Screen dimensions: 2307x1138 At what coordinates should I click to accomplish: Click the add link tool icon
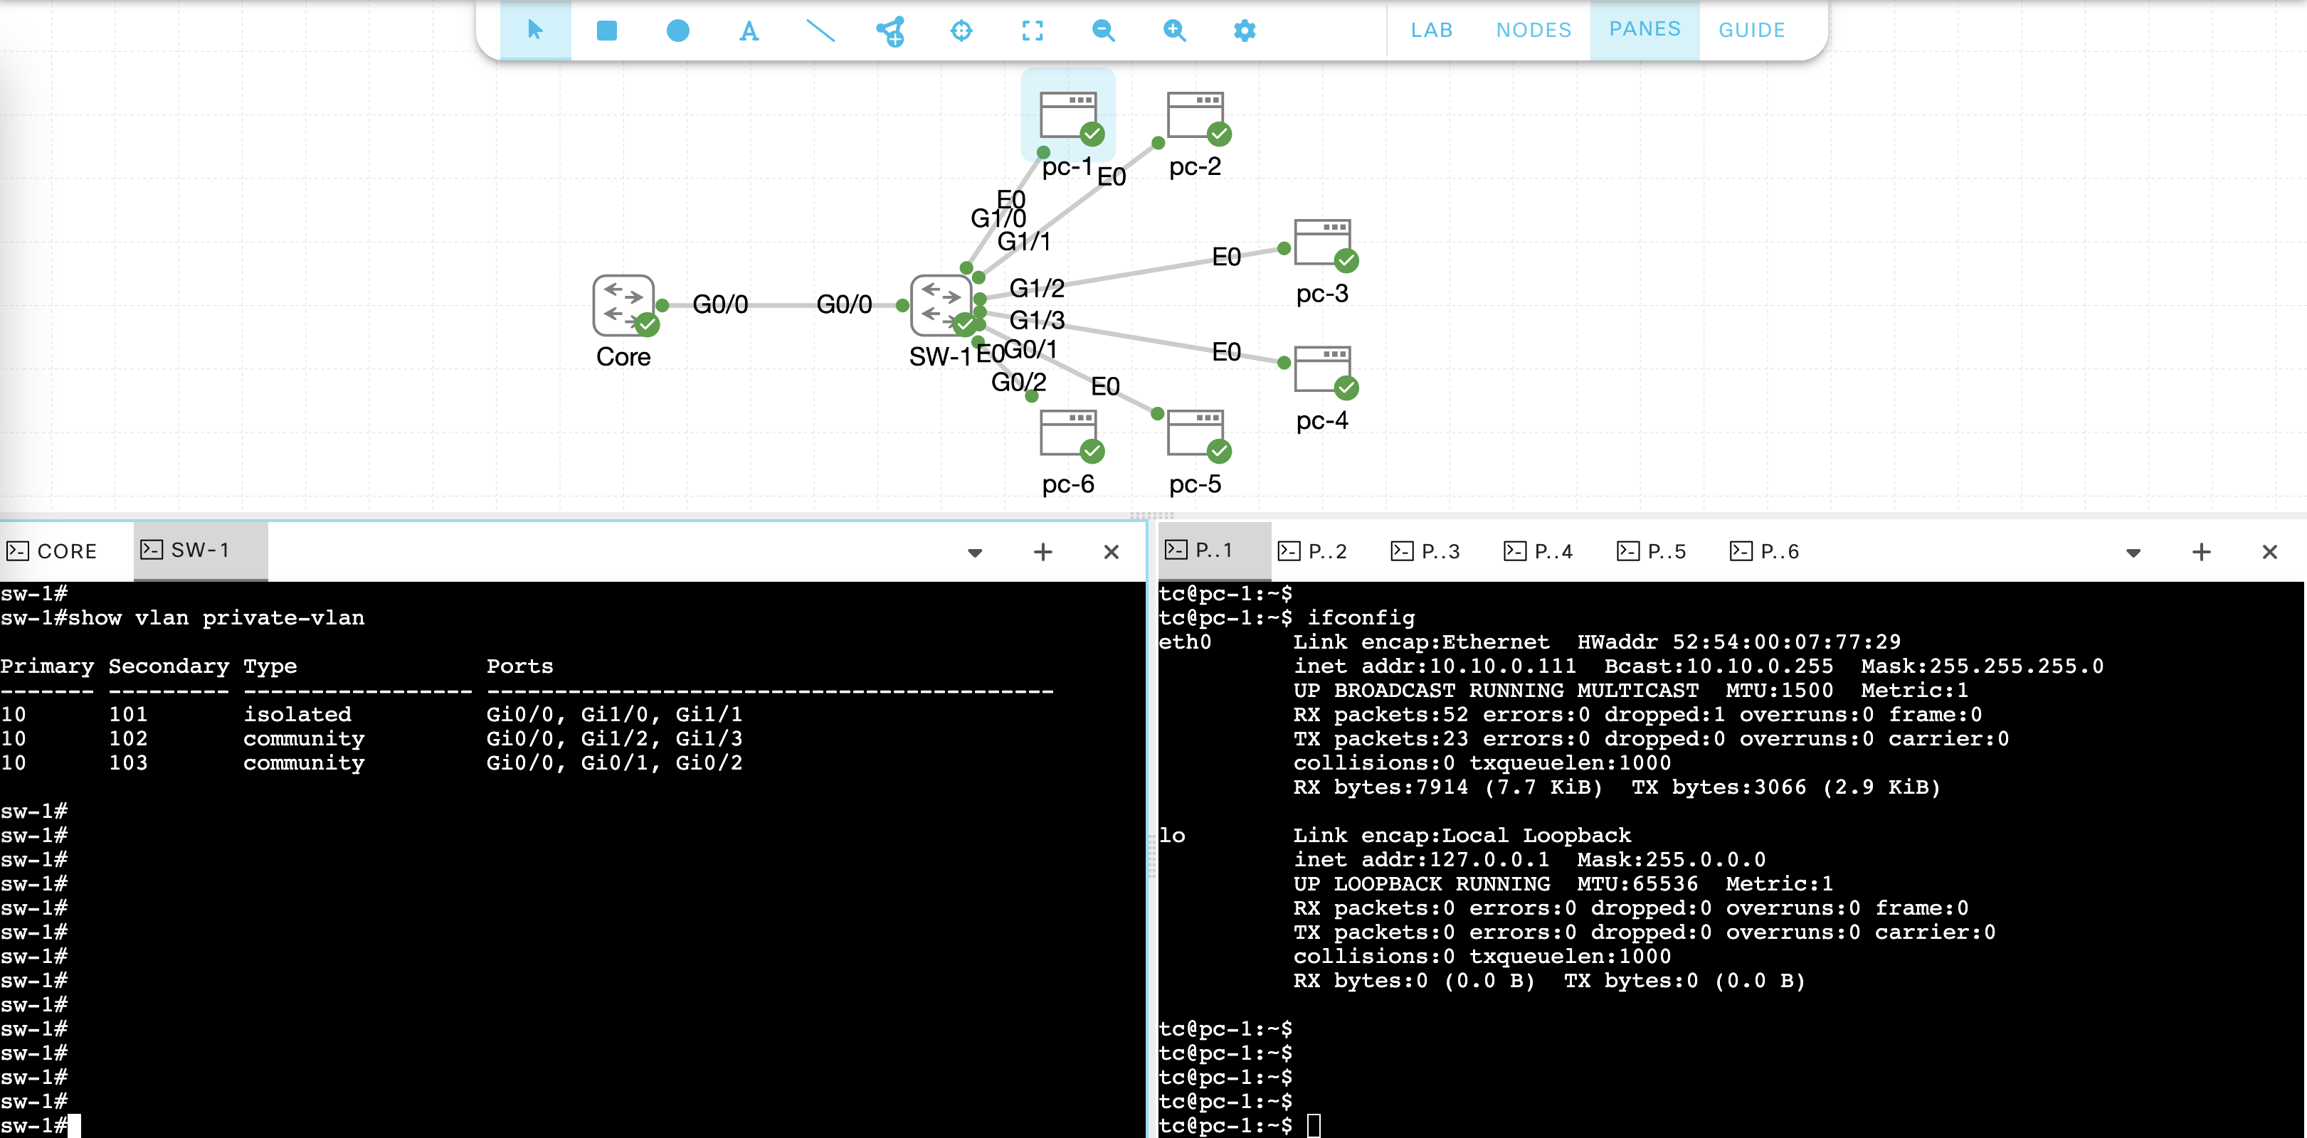pos(891,31)
